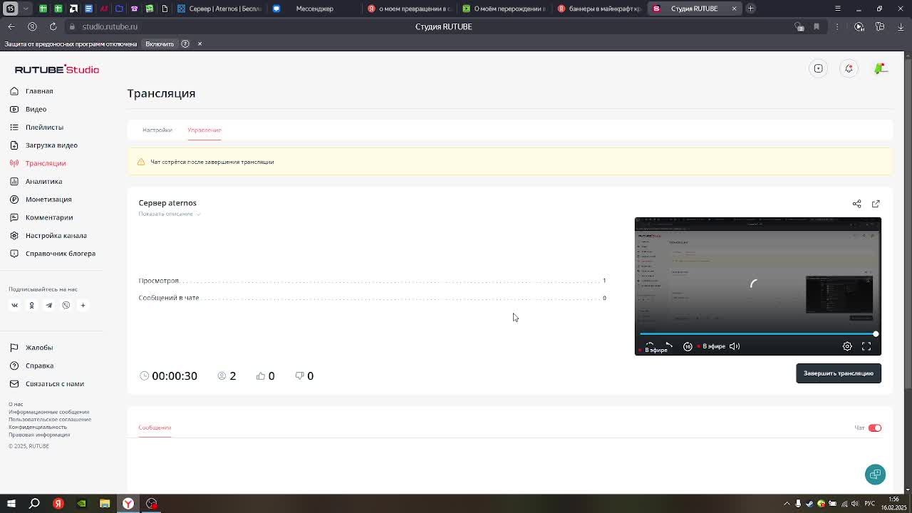
Task: Open the Главная sidebar section
Action: (31, 91)
